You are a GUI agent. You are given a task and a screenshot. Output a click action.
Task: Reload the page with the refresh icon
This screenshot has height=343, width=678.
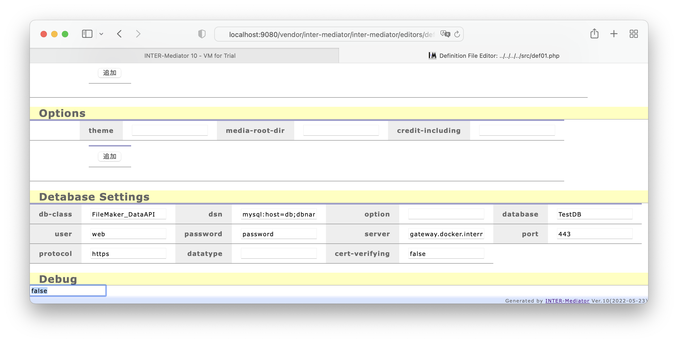tap(457, 34)
